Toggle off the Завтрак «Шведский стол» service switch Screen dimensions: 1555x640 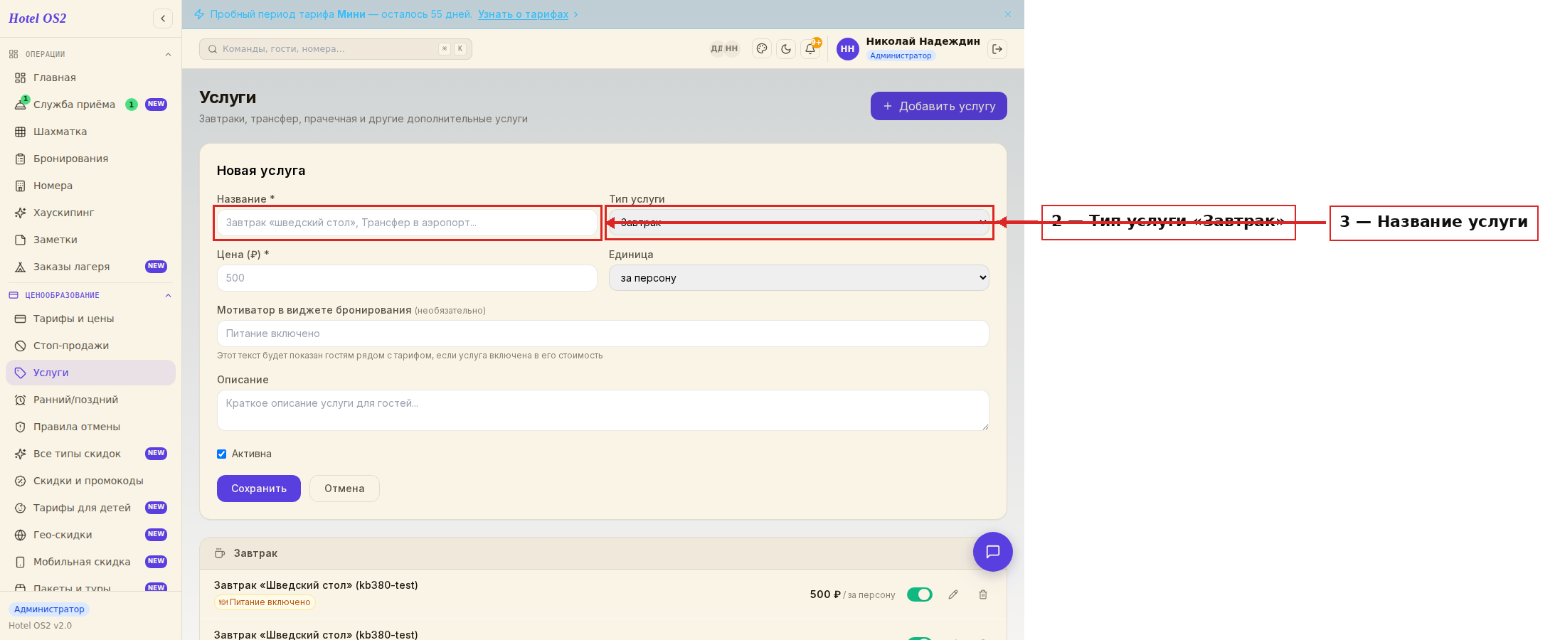coord(920,594)
